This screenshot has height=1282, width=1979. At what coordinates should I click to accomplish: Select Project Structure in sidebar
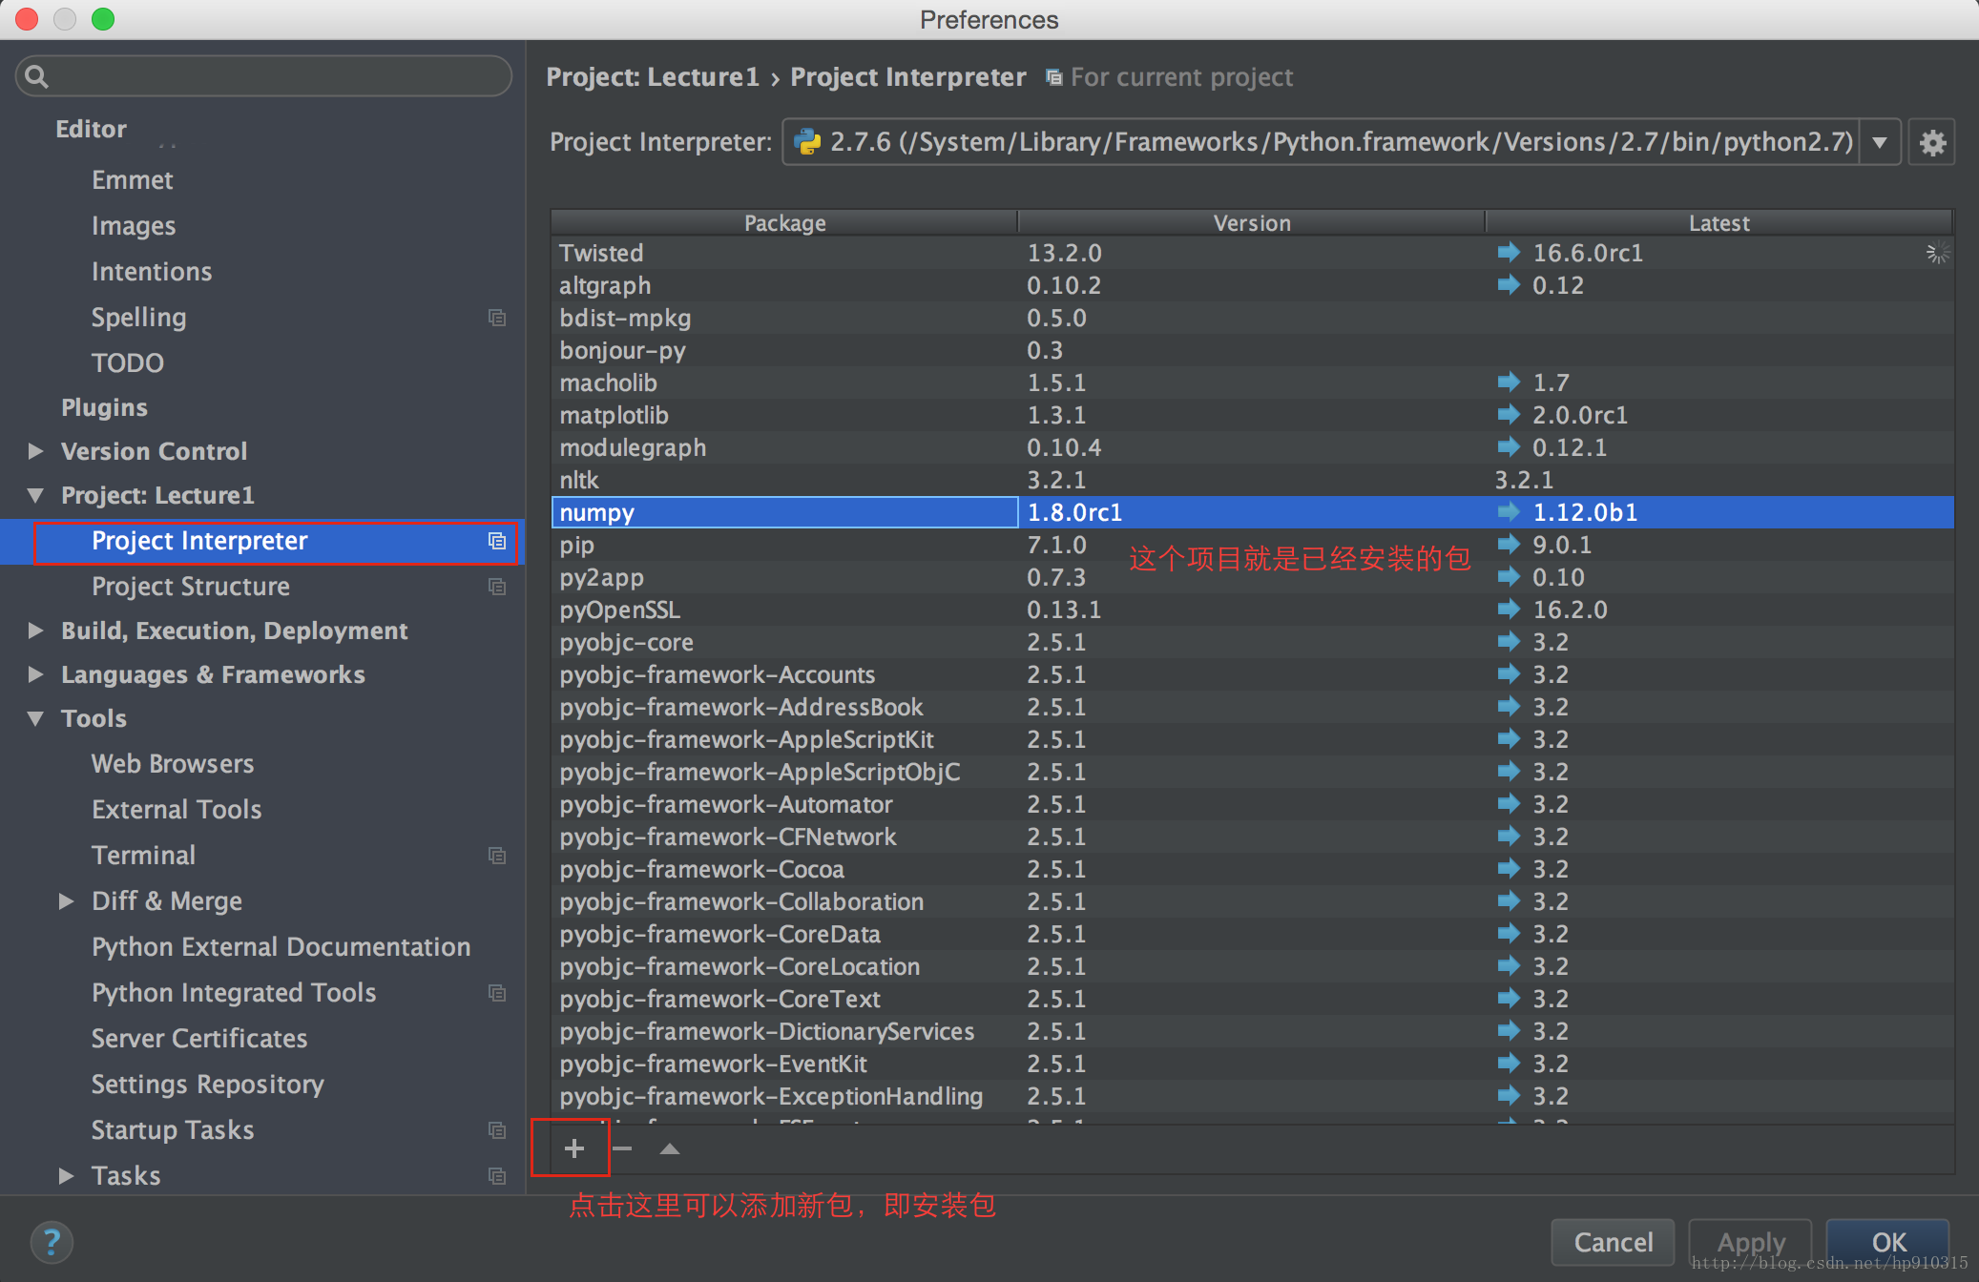[191, 587]
